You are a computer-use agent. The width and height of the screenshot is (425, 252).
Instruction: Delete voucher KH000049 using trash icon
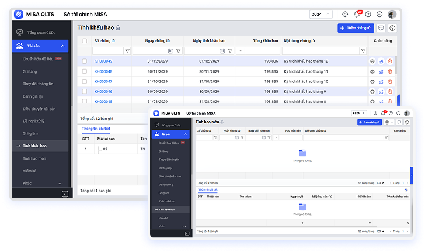pyautogui.click(x=390, y=61)
